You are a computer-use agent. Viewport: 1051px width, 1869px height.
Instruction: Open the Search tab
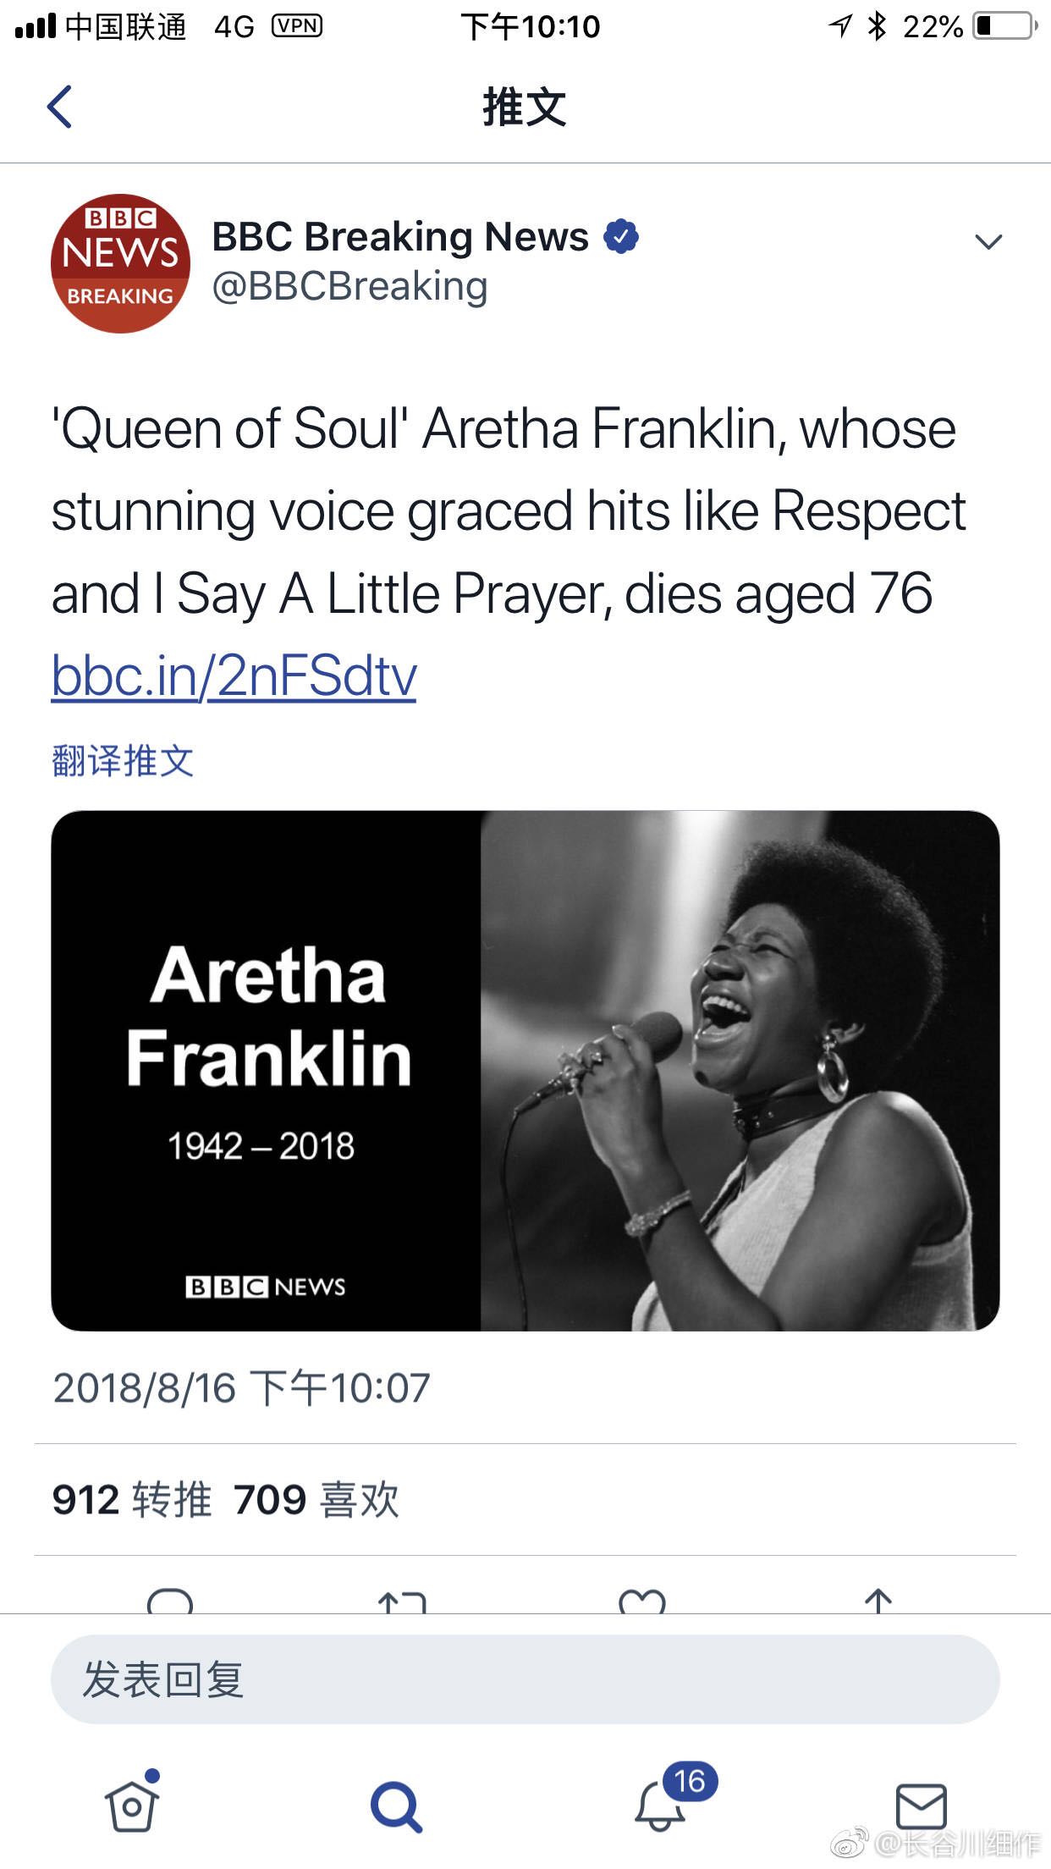click(395, 1807)
